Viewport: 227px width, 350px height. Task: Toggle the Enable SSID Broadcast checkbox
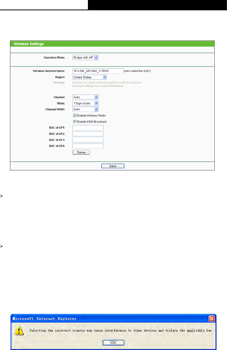click(x=75, y=122)
